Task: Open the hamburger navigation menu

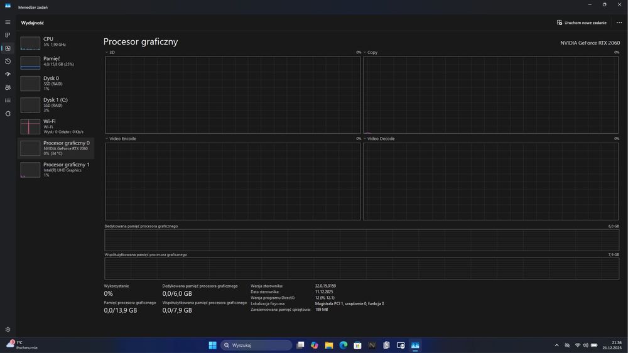Action: 8,22
